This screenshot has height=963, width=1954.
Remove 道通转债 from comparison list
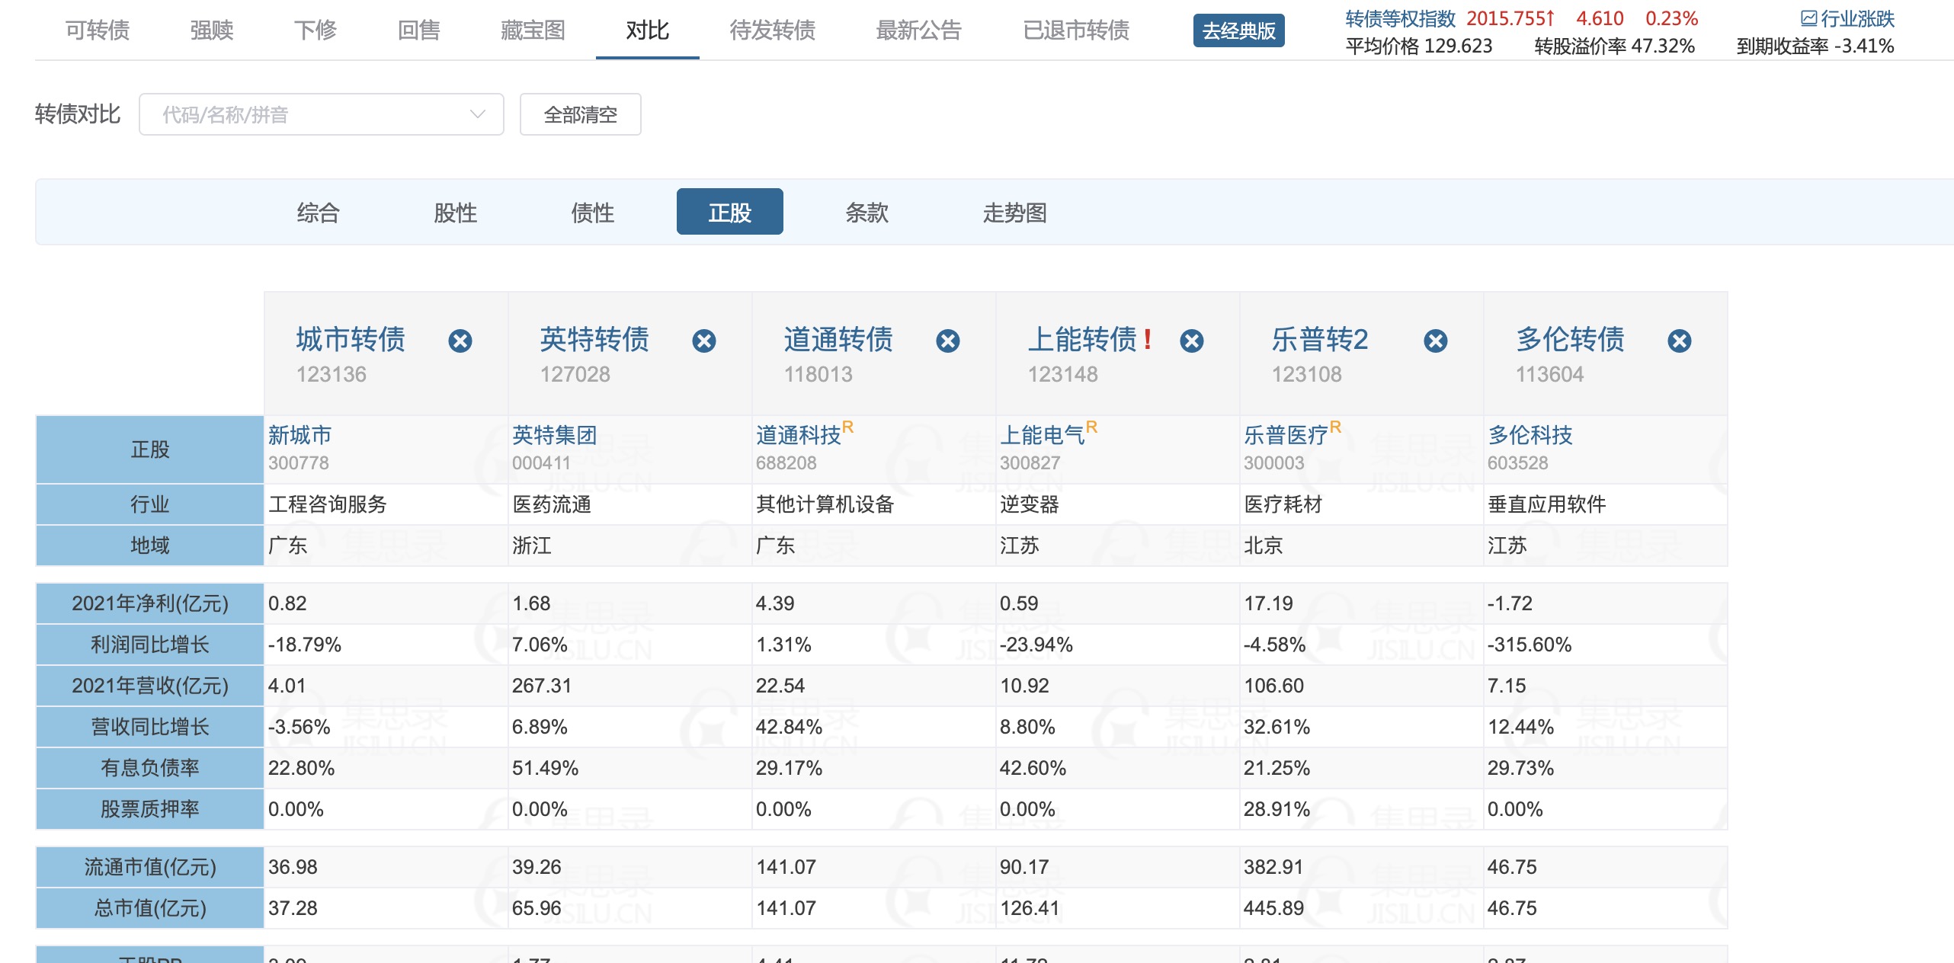point(948,341)
